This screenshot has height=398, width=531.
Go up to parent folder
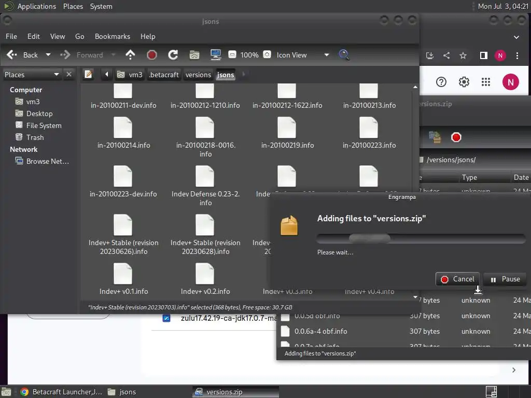click(x=130, y=55)
